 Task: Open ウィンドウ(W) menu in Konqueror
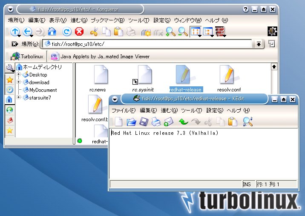point(188,20)
